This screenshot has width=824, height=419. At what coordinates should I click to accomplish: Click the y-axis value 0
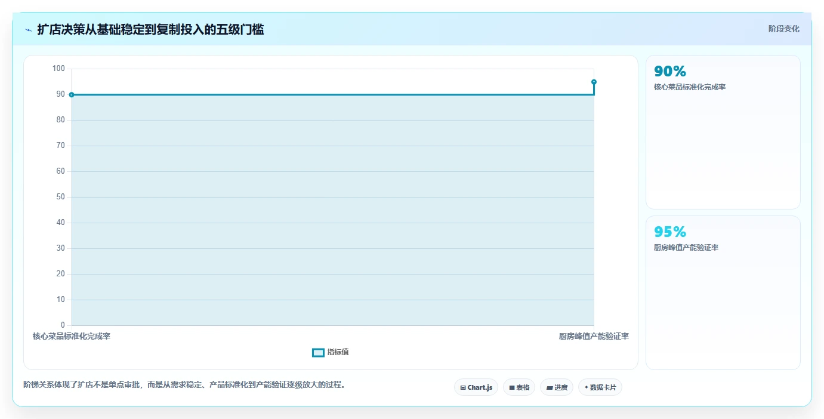click(x=63, y=325)
